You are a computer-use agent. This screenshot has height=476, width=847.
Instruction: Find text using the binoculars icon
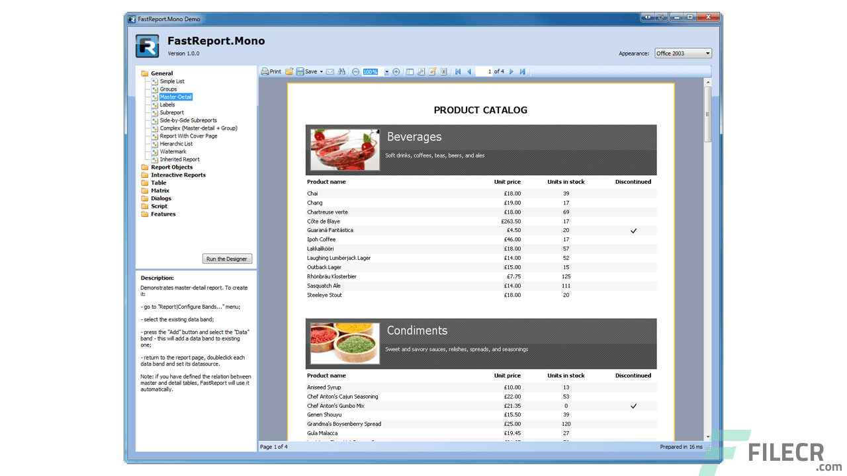341,71
